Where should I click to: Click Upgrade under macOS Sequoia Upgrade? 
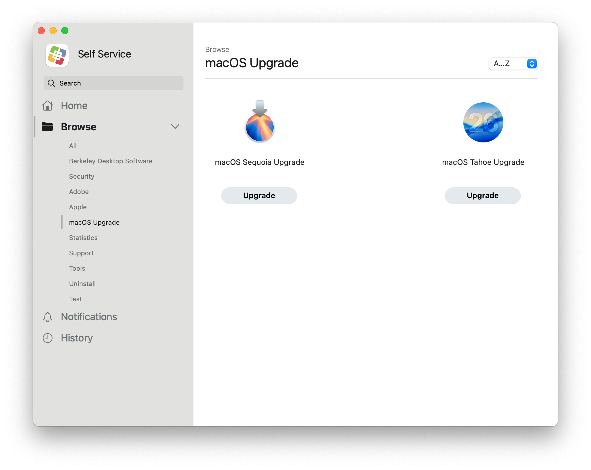coord(259,195)
